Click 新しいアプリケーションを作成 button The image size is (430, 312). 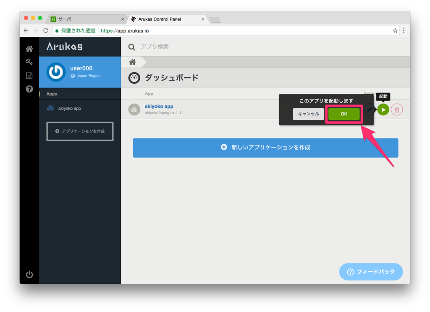[x=265, y=148]
